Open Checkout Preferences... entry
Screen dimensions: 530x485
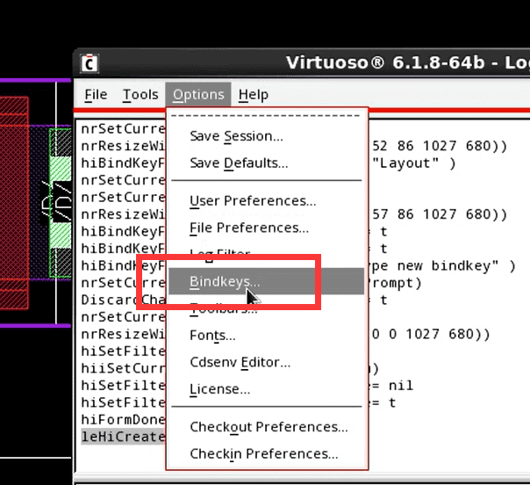point(269,427)
